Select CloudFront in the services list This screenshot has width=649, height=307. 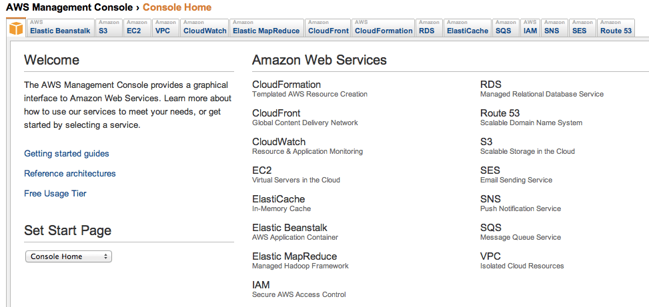coord(276,113)
